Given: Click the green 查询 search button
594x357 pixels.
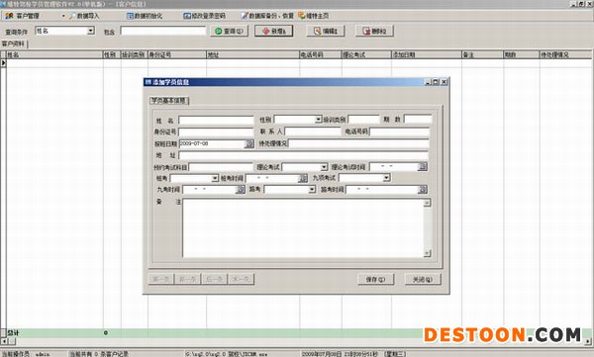Looking at the screenshot, I should point(230,31).
